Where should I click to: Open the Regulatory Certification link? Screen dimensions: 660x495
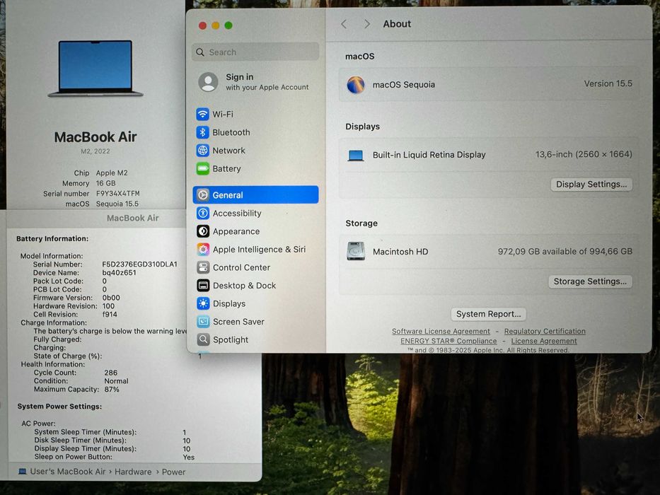point(545,331)
